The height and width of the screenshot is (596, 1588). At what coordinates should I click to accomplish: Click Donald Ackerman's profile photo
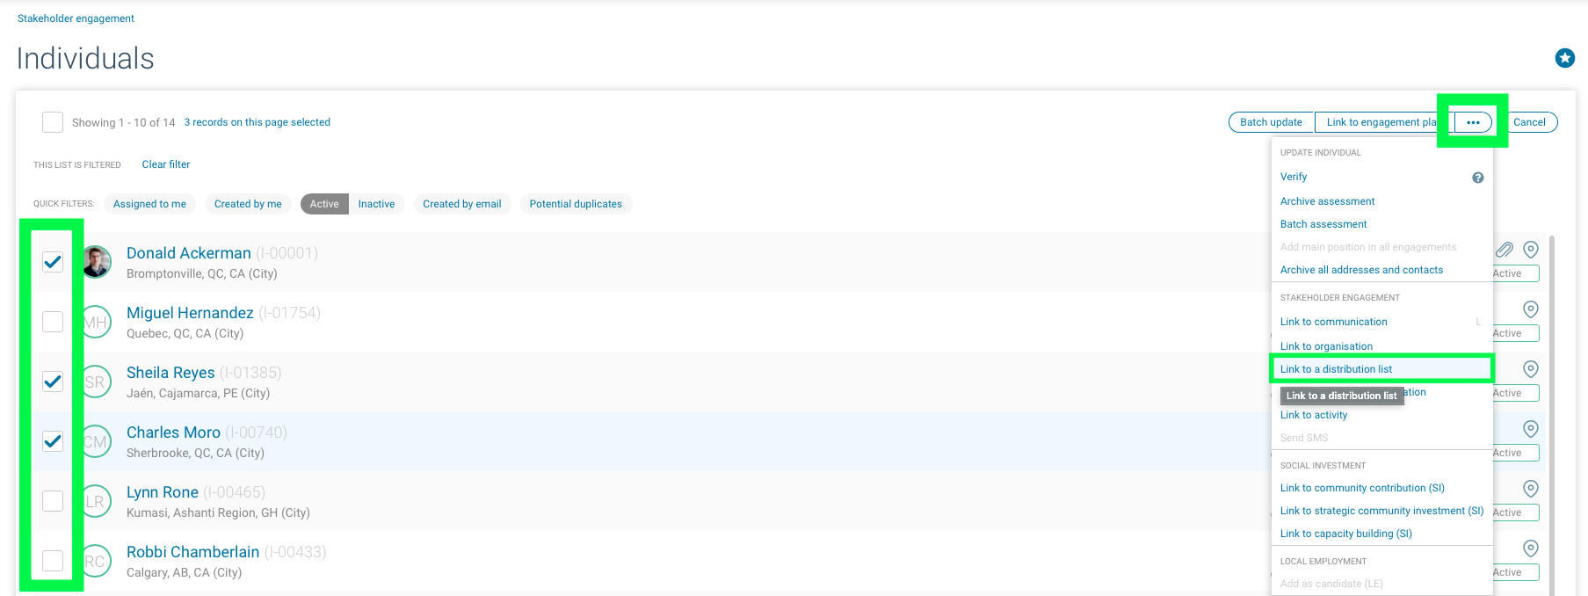[97, 262]
